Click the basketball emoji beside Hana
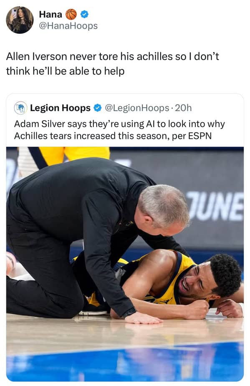The width and height of the screenshot is (250, 386). click(x=71, y=14)
